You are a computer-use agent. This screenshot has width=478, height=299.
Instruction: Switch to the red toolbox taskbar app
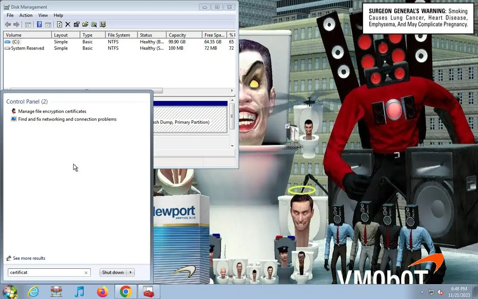(x=149, y=292)
